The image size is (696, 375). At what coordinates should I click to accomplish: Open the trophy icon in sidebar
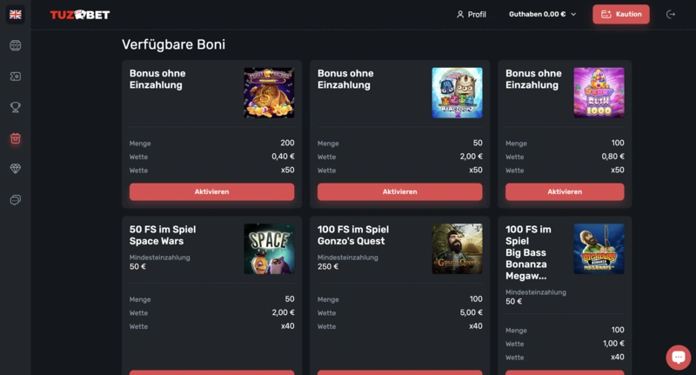[x=15, y=107]
